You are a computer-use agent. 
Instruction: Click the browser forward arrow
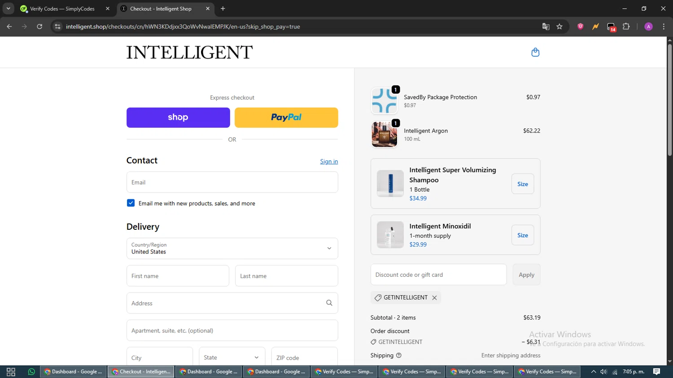[25, 26]
